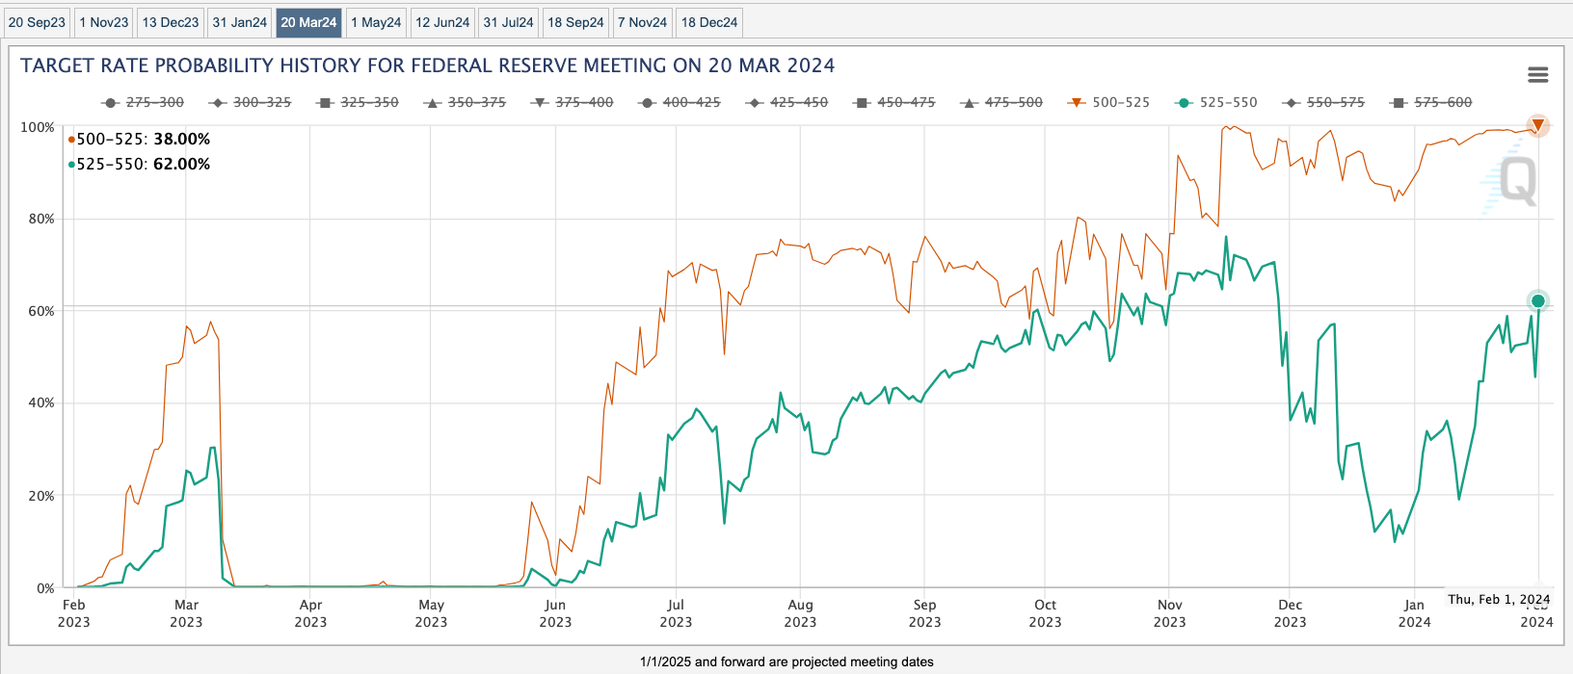This screenshot has width=1573, height=674.
Task: Switch to the 7 Nov24 meeting tab
Action: tap(642, 22)
